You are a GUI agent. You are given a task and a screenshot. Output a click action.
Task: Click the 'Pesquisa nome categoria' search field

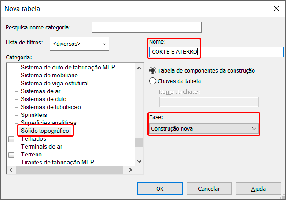(x=147, y=27)
